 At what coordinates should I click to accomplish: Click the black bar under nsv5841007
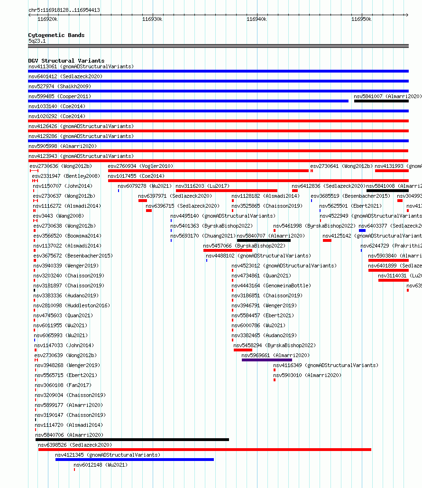[381, 101]
